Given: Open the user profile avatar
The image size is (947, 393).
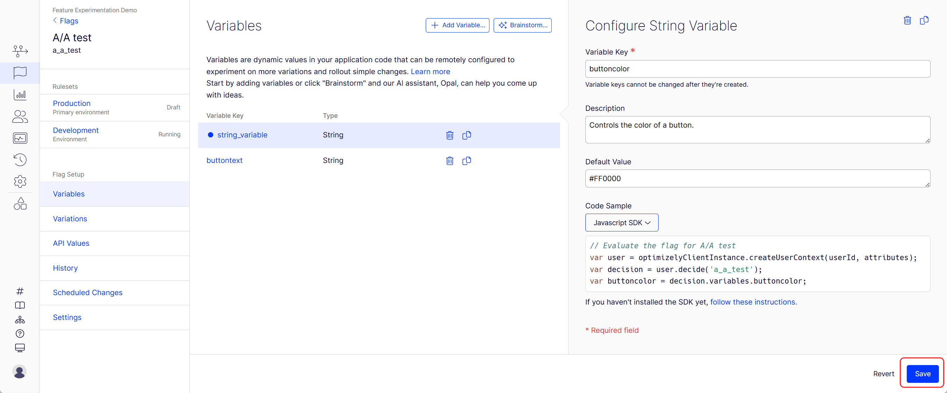Looking at the screenshot, I should [20, 371].
